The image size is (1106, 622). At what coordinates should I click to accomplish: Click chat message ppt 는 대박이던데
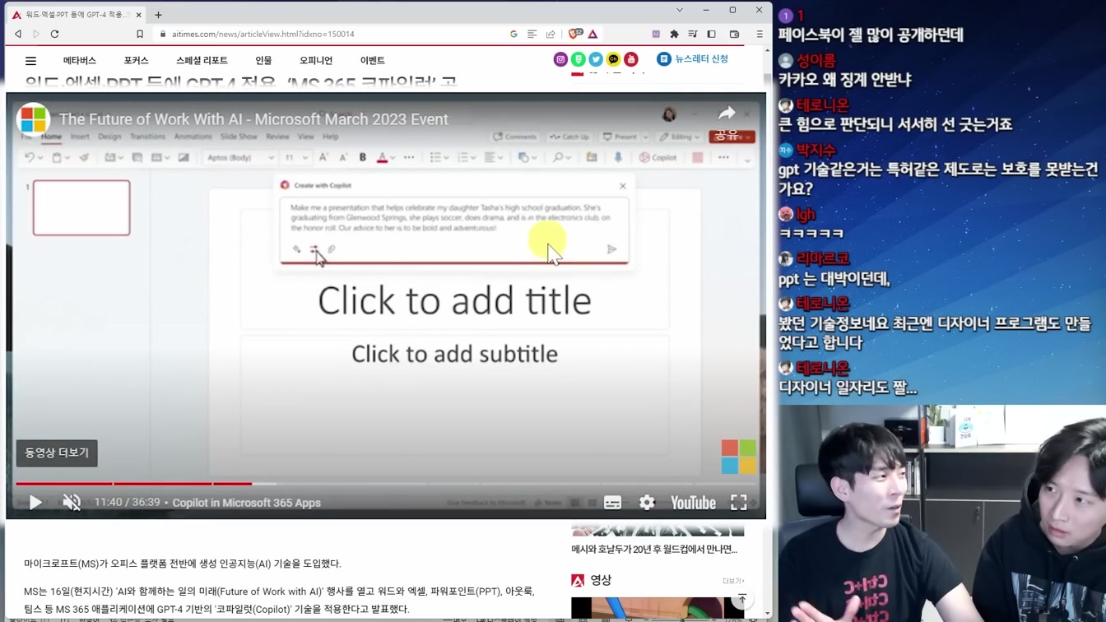834,279
